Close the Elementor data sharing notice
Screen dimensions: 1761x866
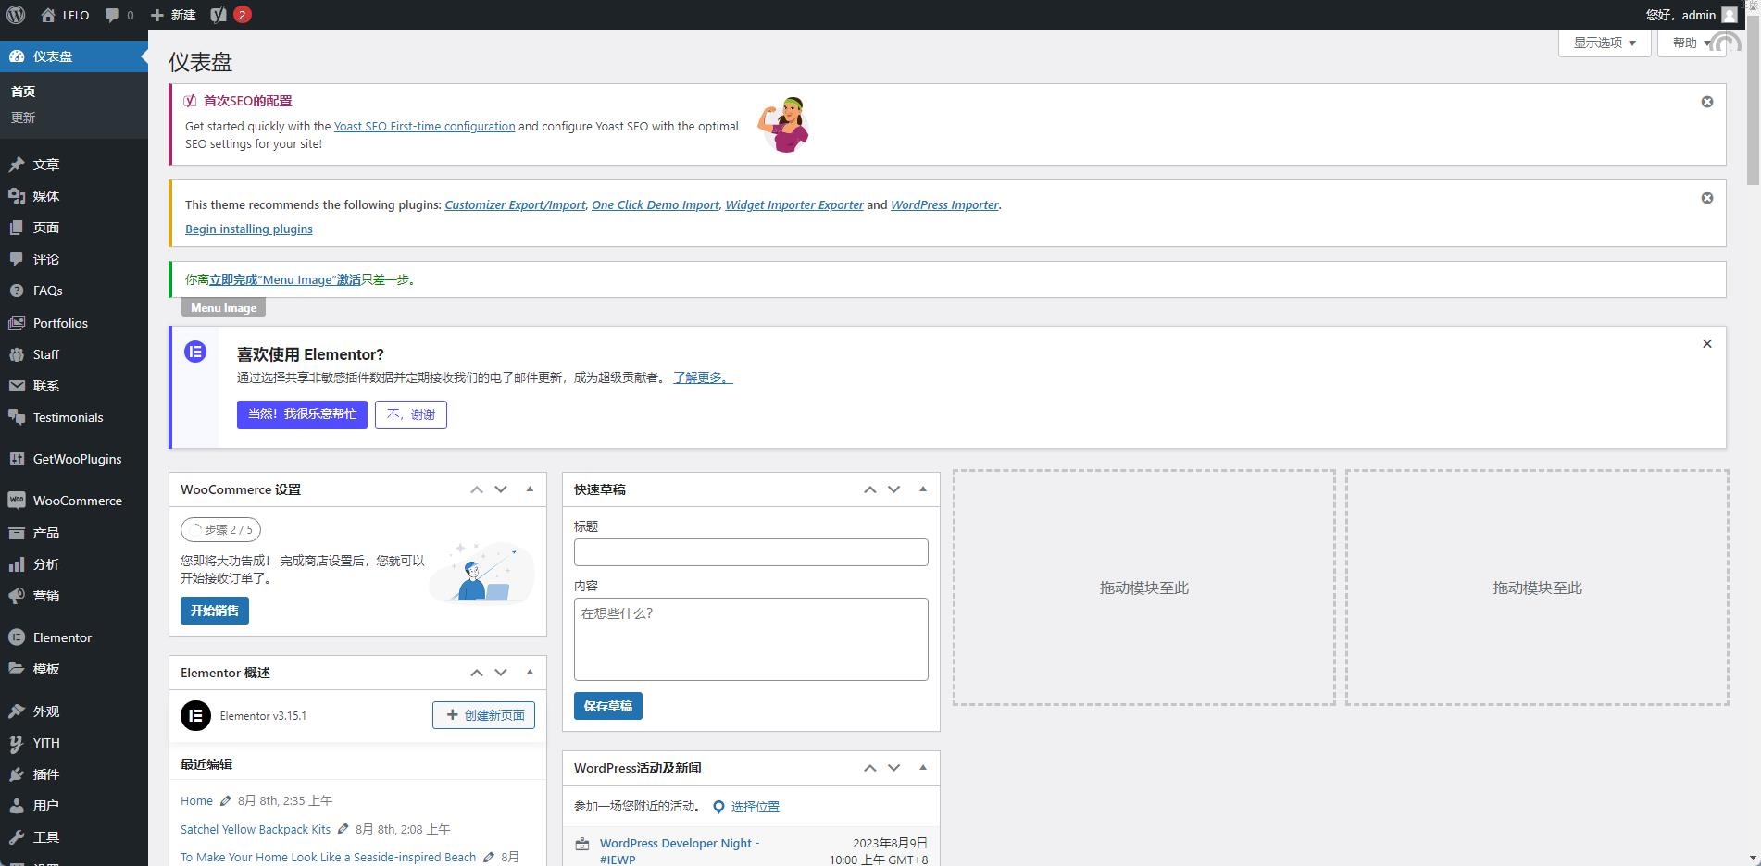[1706, 344]
